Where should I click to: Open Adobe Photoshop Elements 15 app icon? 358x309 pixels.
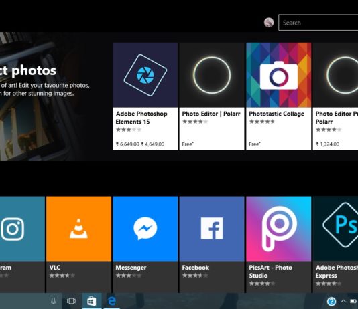pos(145,75)
